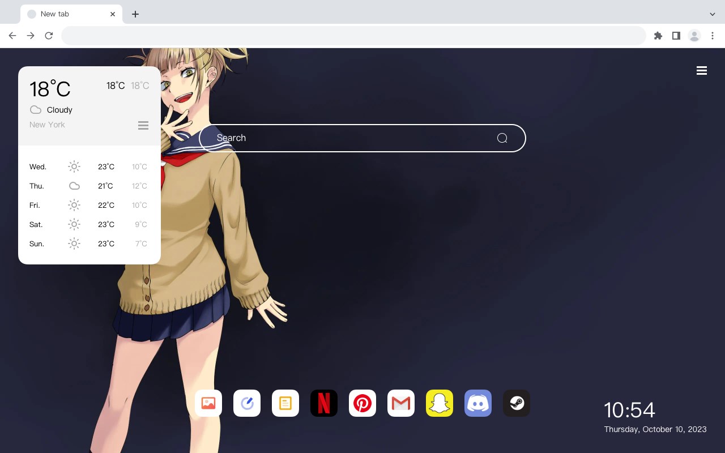The width and height of the screenshot is (725, 453).
Task: Select the Sun. forecast row
Action: coord(89,243)
